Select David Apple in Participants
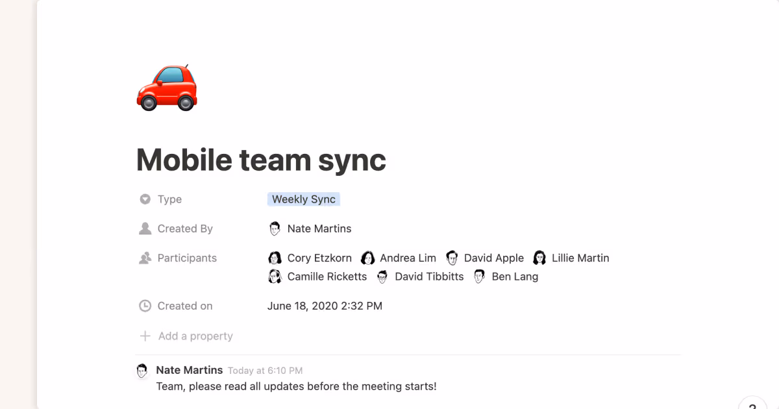 pos(493,258)
